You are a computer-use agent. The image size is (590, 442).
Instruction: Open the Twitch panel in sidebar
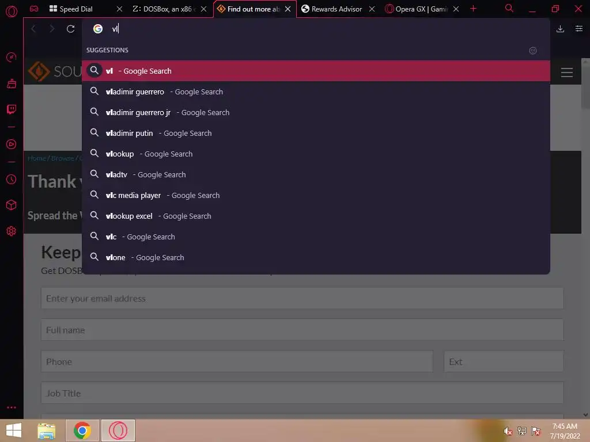pos(12,109)
